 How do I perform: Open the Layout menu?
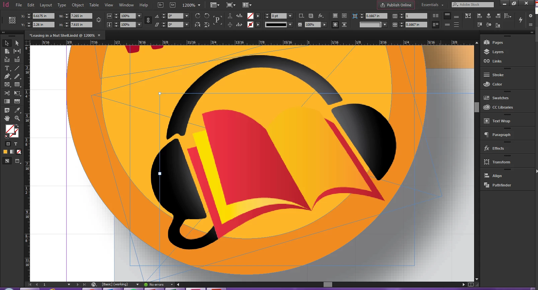point(46,5)
